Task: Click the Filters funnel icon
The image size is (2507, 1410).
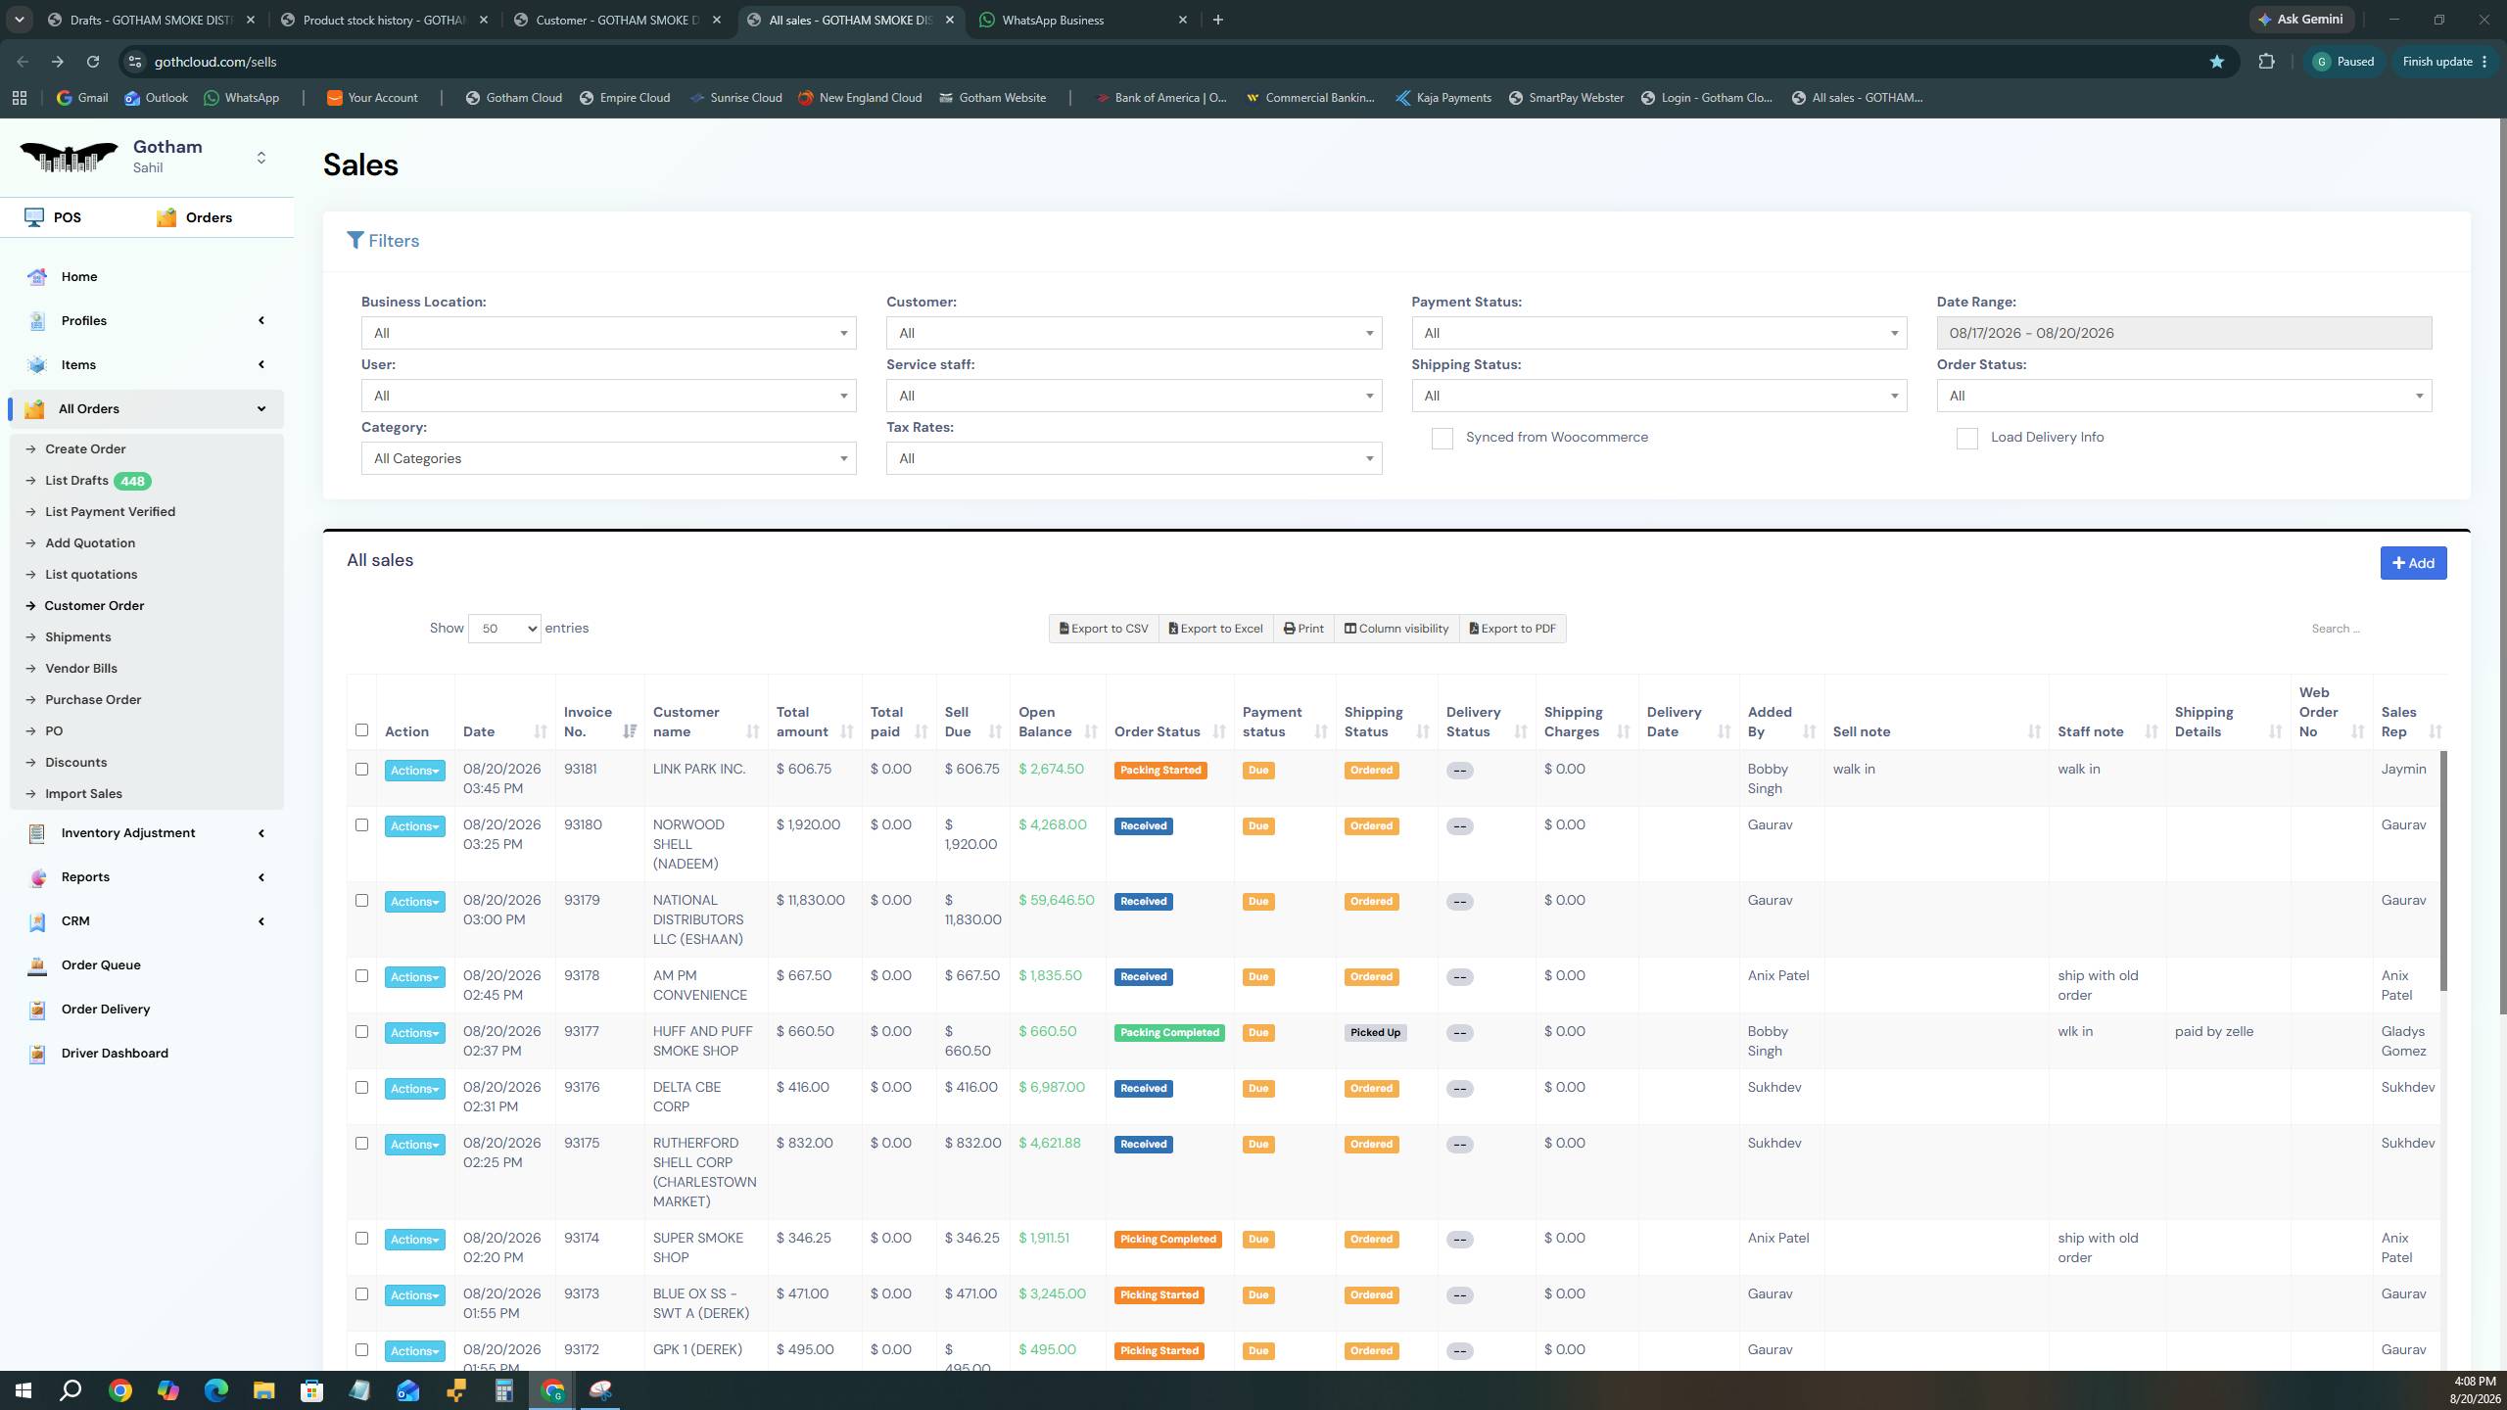Action: tap(355, 240)
